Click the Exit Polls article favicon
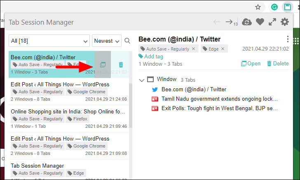The width and height of the screenshot is (300, 180). coord(155,108)
